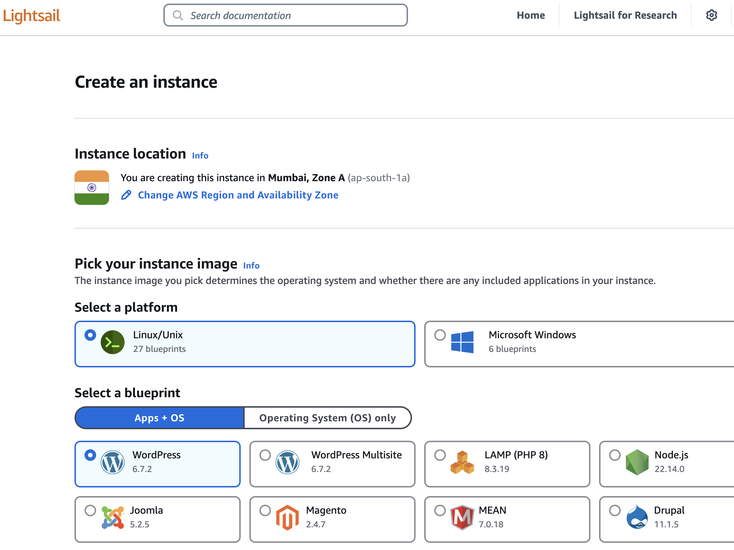Viewport: 734px width, 550px height.
Task: Click the pencil edit icon
Action: click(126, 195)
